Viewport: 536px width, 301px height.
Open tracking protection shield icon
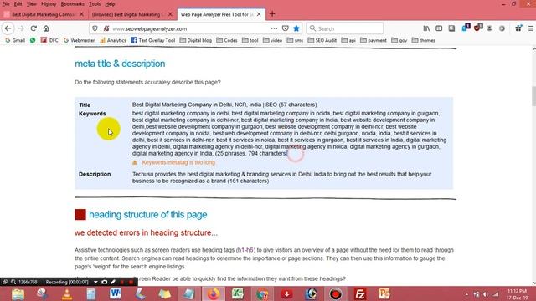click(95, 28)
